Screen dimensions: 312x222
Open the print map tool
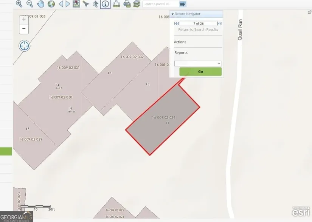coord(127,4)
